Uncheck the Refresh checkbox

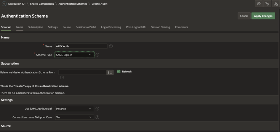119,71
